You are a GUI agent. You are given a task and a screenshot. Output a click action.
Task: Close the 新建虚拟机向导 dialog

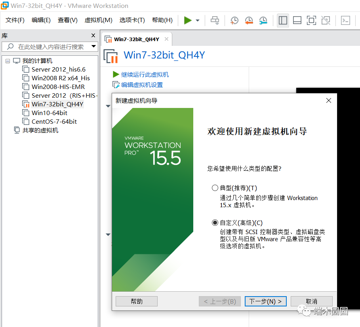[x=329, y=100]
